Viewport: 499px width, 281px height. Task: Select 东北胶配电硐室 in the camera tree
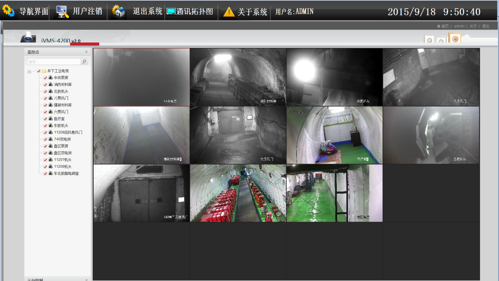tap(66, 174)
